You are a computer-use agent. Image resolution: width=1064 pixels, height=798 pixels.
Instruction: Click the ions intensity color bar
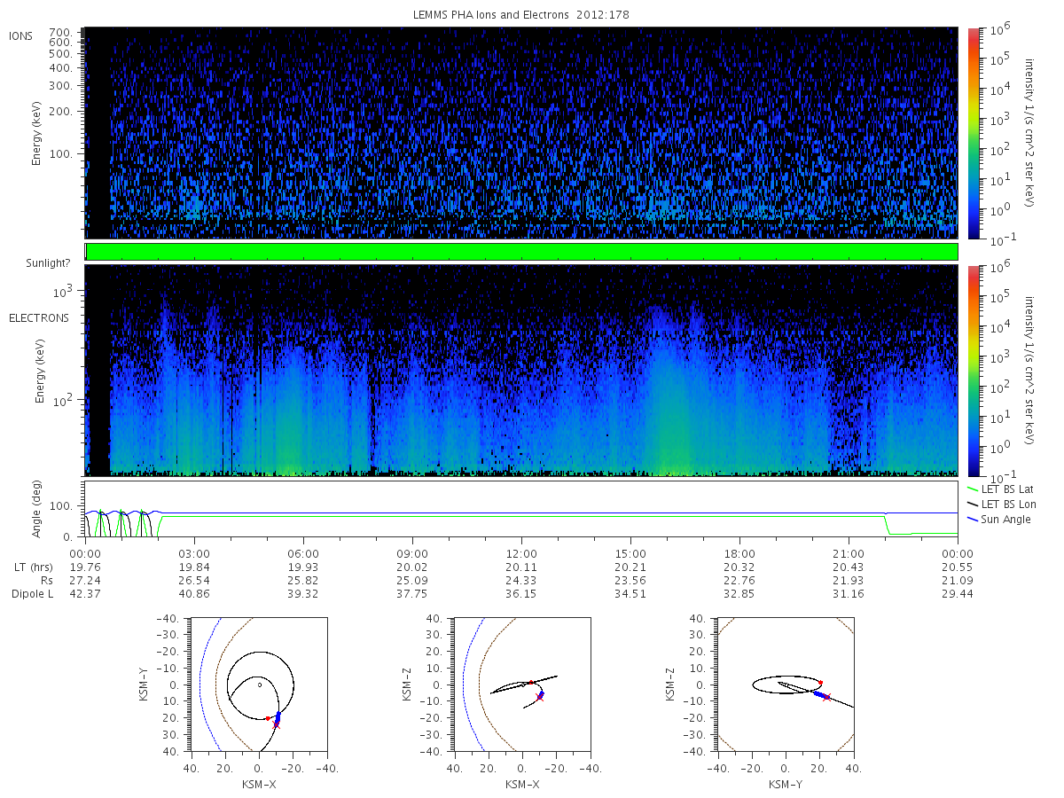973,133
